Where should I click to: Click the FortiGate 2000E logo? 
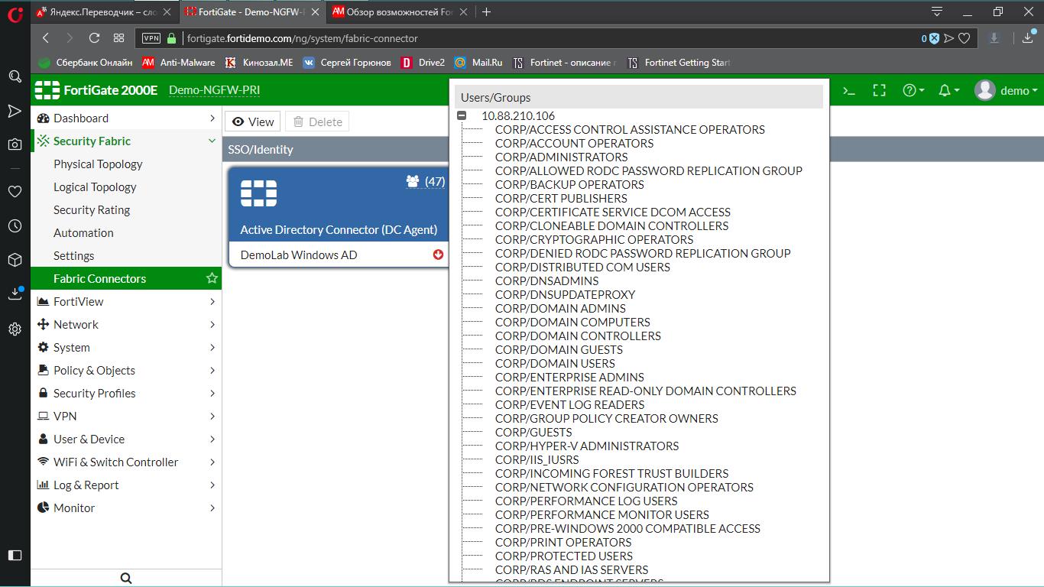96,90
